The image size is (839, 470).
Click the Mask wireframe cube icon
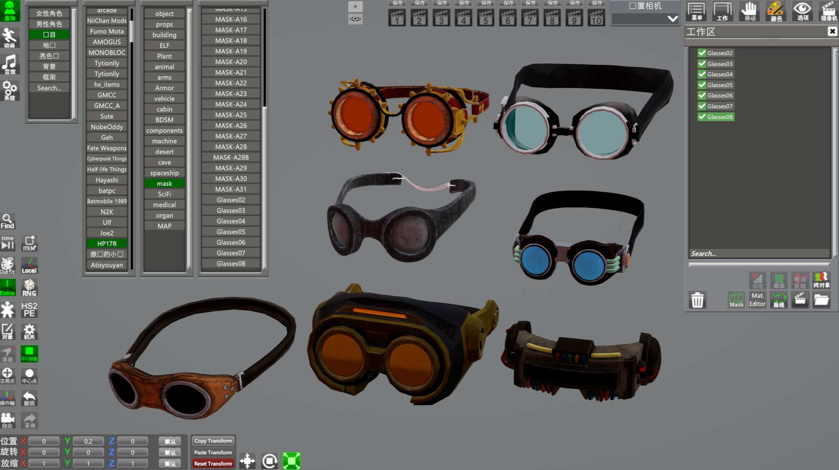point(736,300)
